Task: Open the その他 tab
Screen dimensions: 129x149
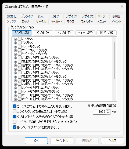Action: (x=116, y=16)
